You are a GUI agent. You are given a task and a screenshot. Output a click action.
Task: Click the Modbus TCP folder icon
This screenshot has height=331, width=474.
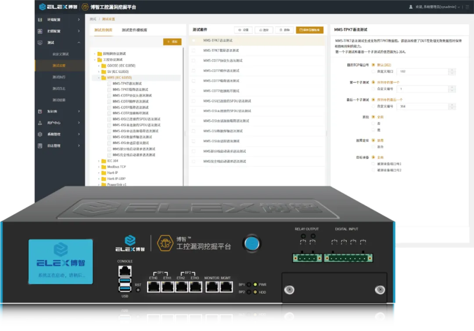(x=104, y=167)
